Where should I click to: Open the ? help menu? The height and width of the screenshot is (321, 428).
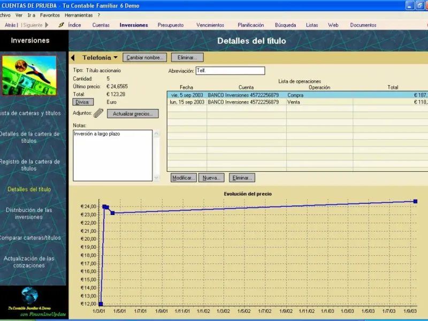pyautogui.click(x=99, y=16)
